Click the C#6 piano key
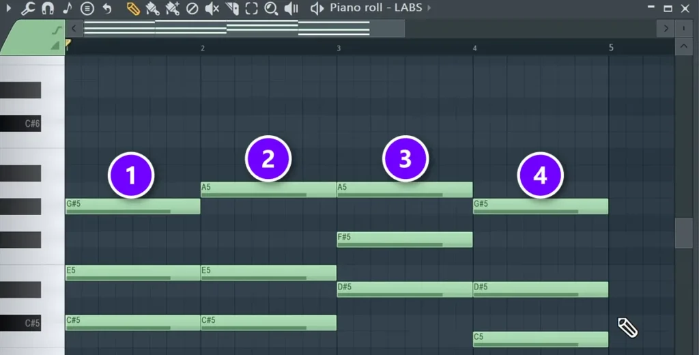 (x=20, y=124)
